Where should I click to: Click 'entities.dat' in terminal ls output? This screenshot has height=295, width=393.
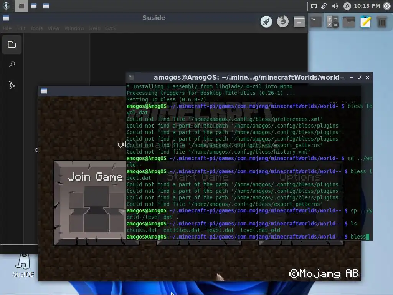pos(182,230)
